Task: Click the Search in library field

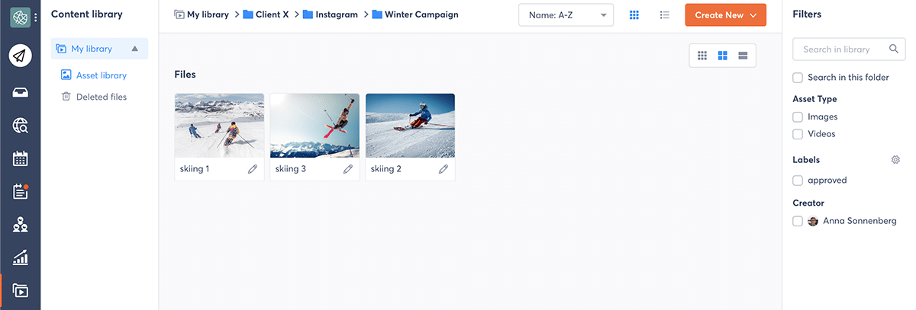Action: [x=841, y=50]
